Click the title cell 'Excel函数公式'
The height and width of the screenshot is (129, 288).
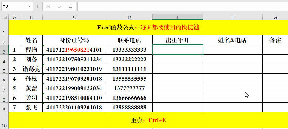[x=148, y=28]
